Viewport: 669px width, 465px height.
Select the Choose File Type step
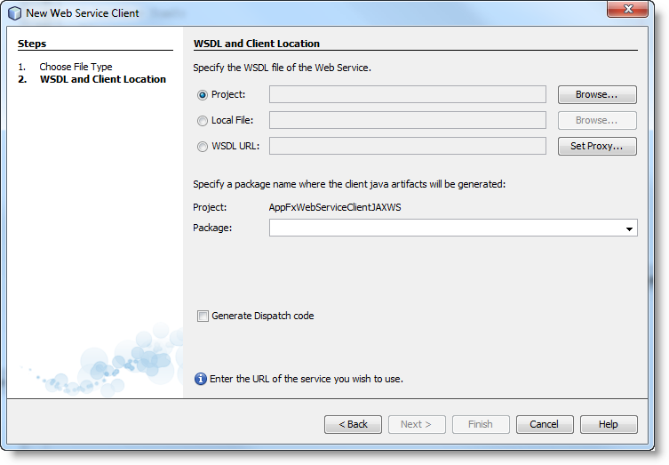pos(76,67)
